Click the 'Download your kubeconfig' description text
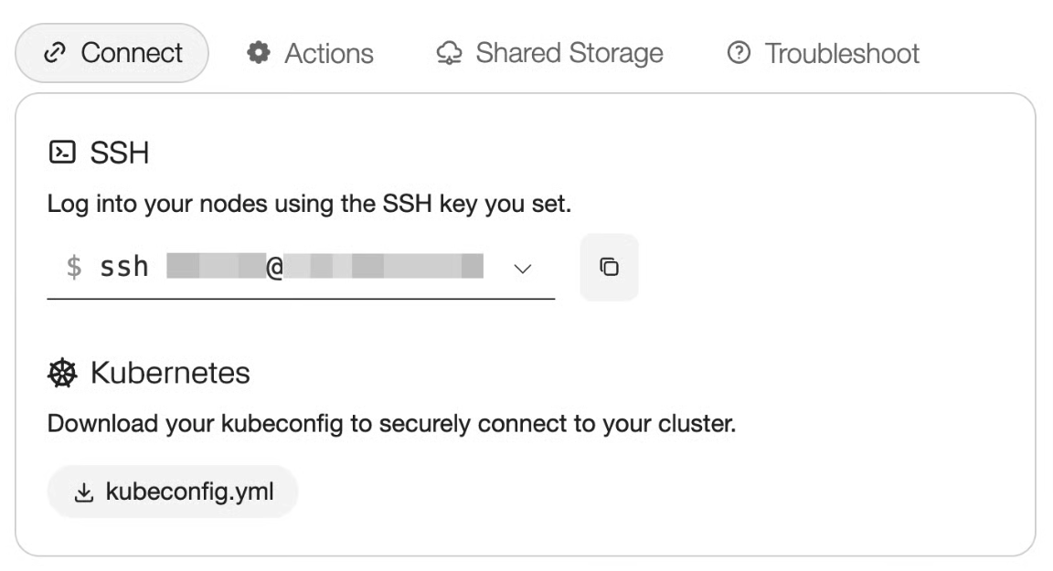This screenshot has height=571, width=1053. coord(391,425)
